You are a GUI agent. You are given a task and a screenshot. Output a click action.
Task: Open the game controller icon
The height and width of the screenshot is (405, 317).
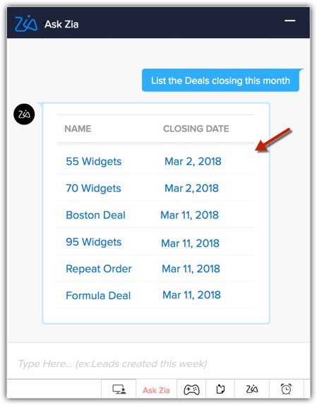click(x=191, y=389)
